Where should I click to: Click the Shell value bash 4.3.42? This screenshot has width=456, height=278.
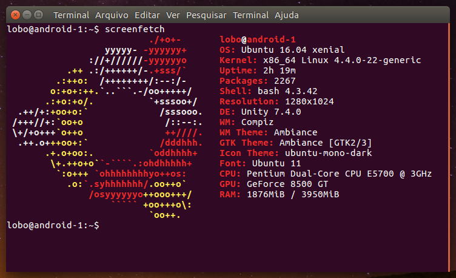287,91
